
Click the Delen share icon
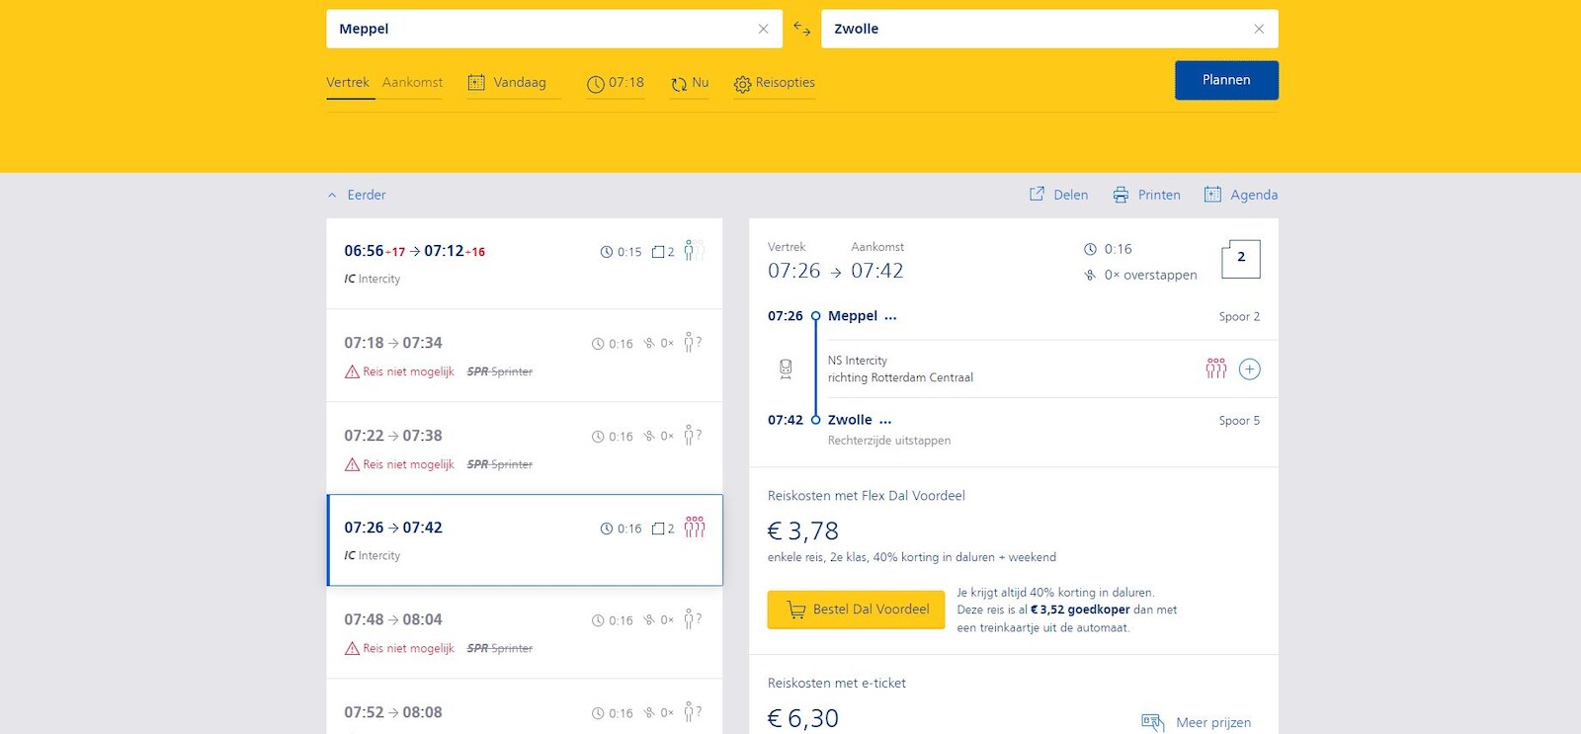coord(1037,195)
